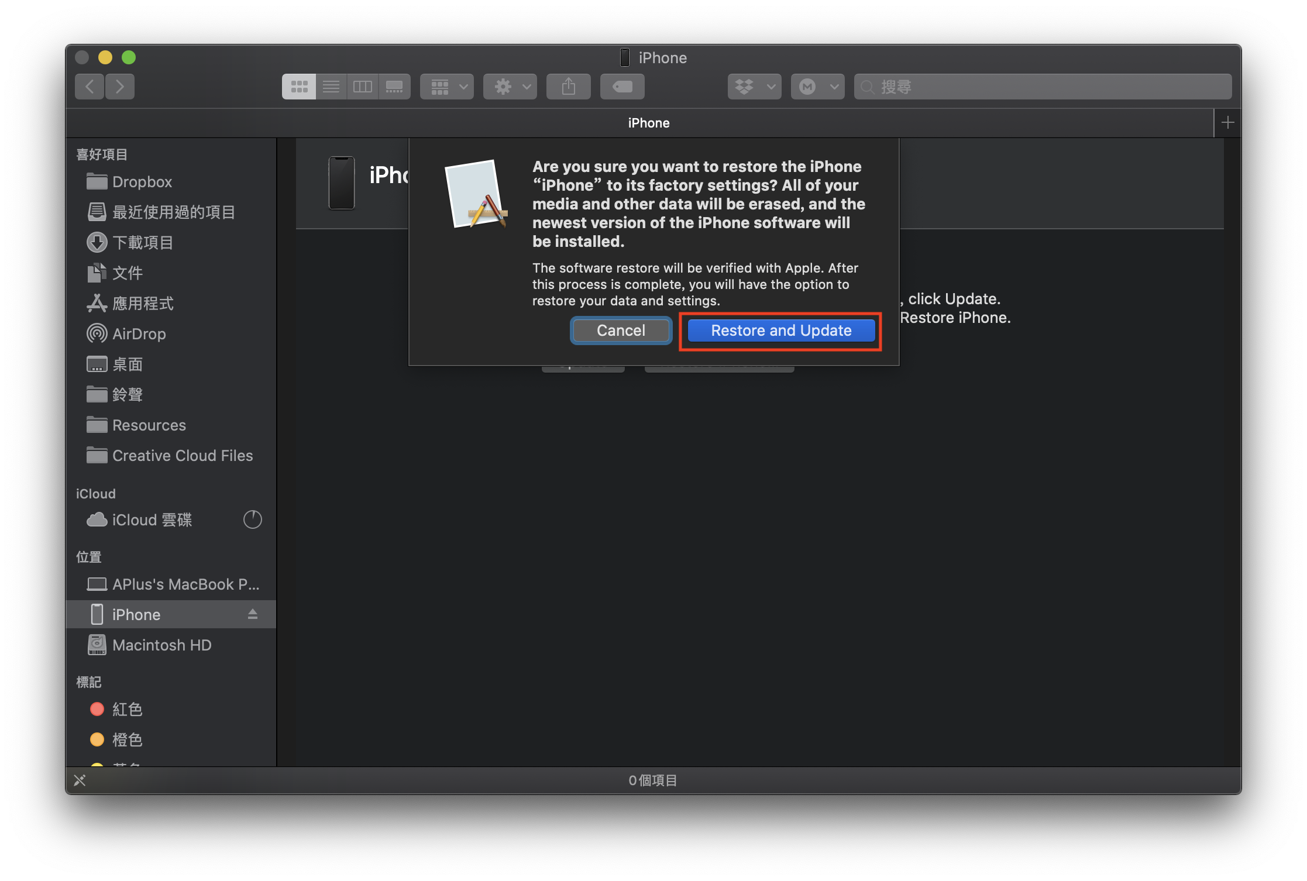Click the 搜尋 search field
The width and height of the screenshot is (1307, 881).
point(1043,87)
